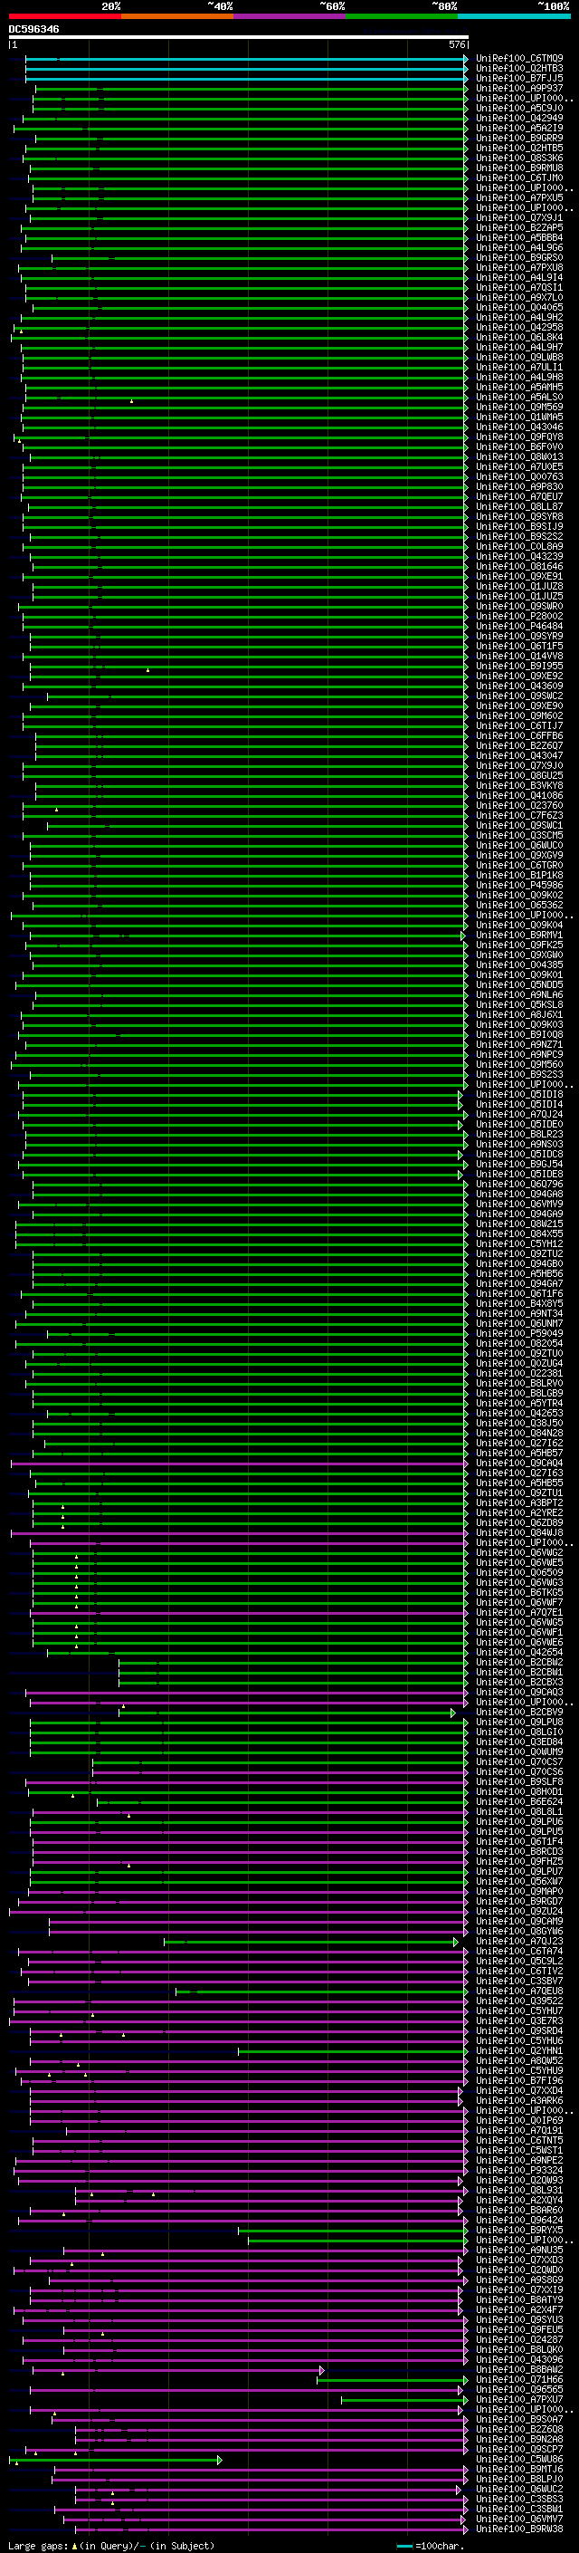Click the cyan ~100% identity legend segment

[515, 16]
